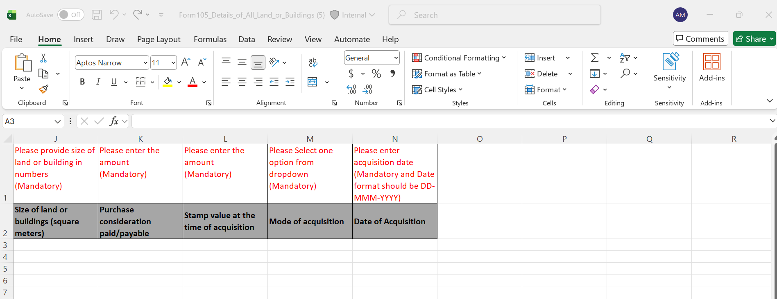777x299 pixels.
Task: Open the font size dropdown
Action: [173, 62]
